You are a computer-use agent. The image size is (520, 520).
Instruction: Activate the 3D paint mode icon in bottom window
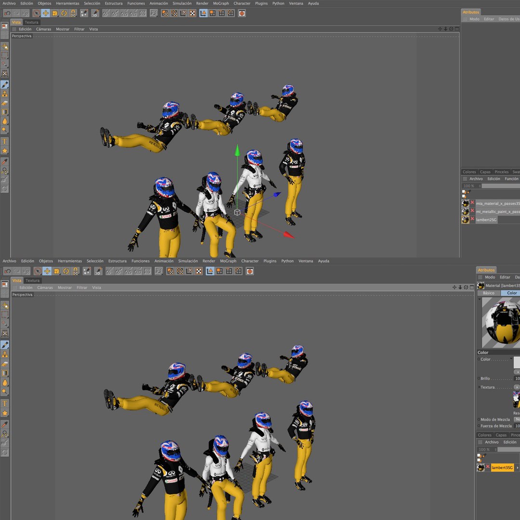coord(98,271)
